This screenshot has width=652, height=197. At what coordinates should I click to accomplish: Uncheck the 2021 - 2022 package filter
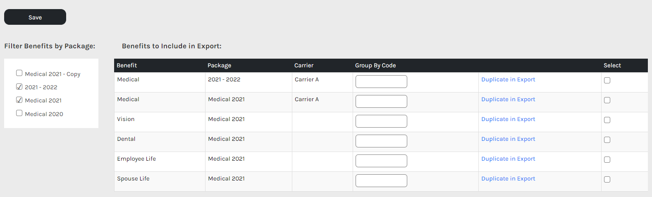pos(19,87)
